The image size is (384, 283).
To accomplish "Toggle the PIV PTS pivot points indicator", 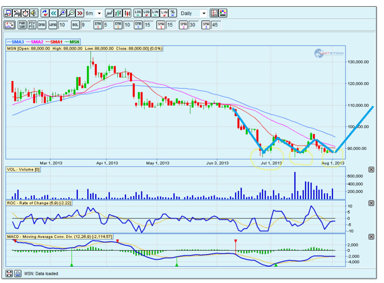I will [32, 25].
